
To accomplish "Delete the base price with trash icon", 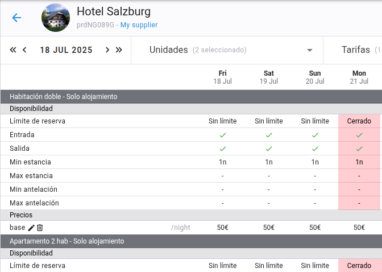I will click(x=40, y=228).
